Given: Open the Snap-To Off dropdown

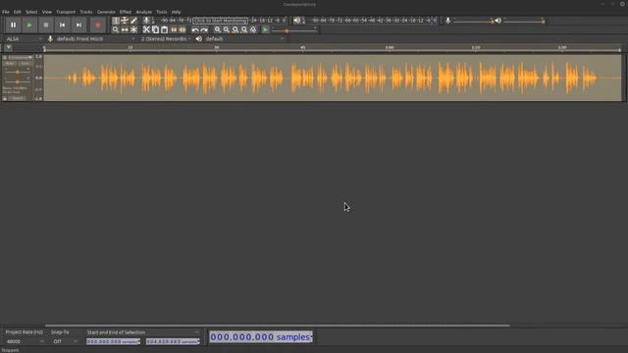Looking at the screenshot, I should (64, 342).
